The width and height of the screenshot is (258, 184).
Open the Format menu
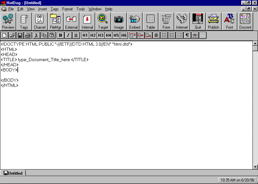click(67, 9)
